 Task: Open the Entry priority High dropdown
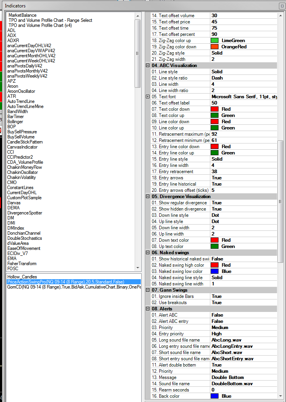point(243,333)
